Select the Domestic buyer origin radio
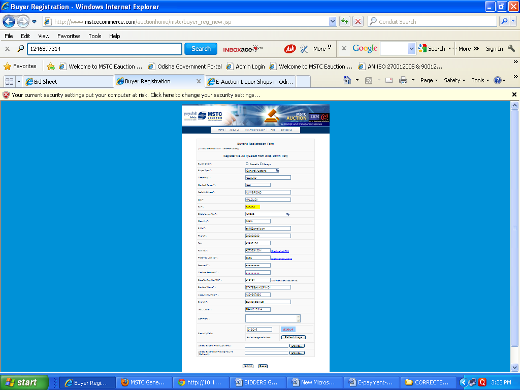Image resolution: width=520 pixels, height=390 pixels. (x=247, y=164)
